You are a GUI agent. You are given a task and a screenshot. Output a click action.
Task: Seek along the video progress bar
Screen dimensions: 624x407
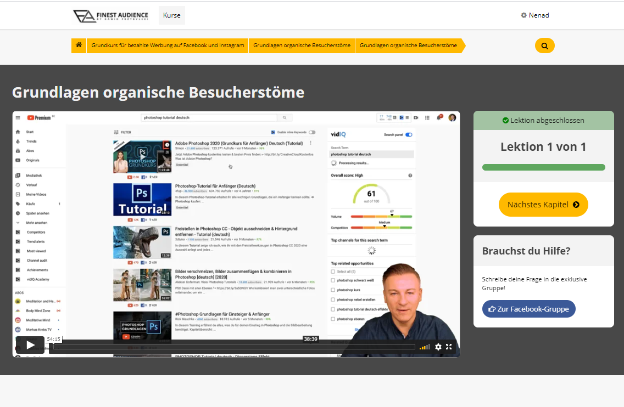pos(234,347)
